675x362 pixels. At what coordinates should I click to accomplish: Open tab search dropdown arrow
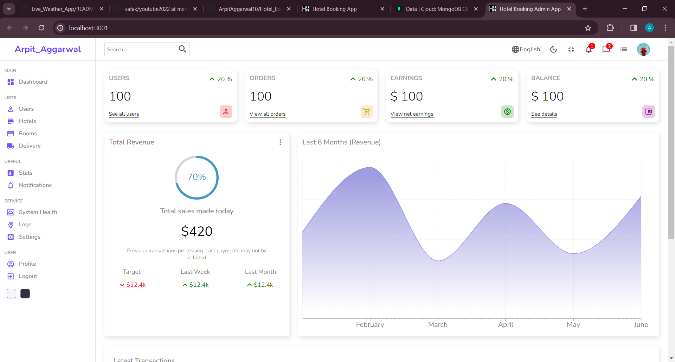point(9,9)
